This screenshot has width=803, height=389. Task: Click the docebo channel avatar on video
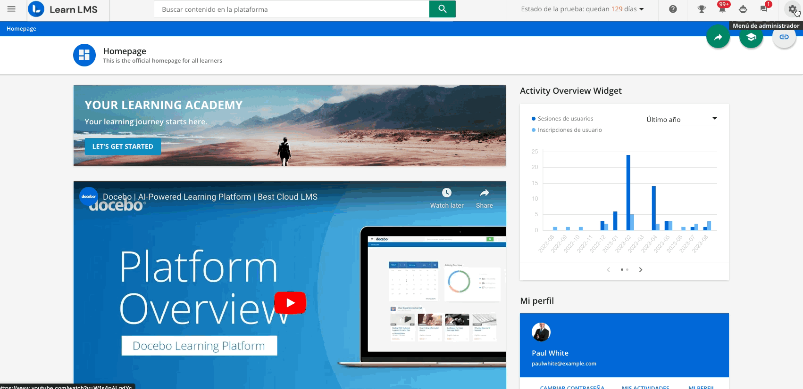89,196
